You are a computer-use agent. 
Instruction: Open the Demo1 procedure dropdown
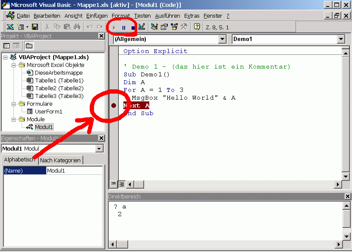tap(341, 39)
